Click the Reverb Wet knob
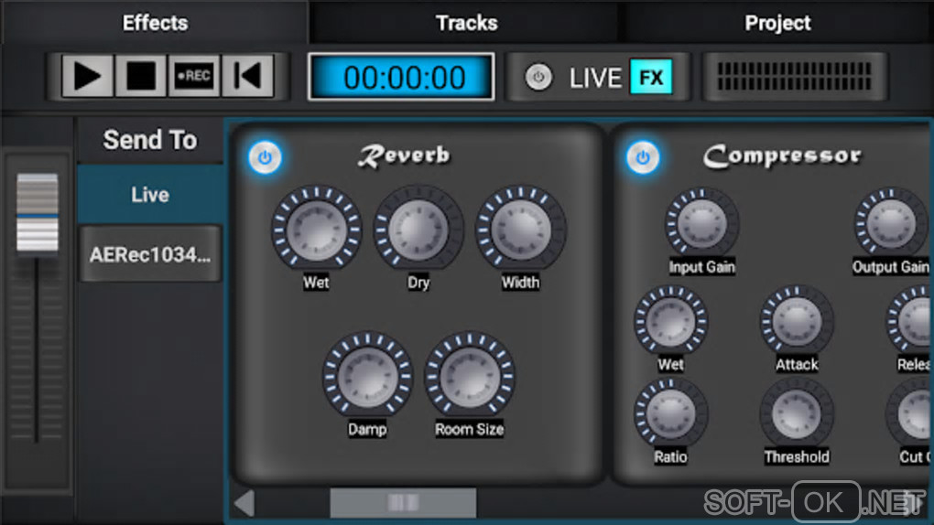 click(x=316, y=230)
